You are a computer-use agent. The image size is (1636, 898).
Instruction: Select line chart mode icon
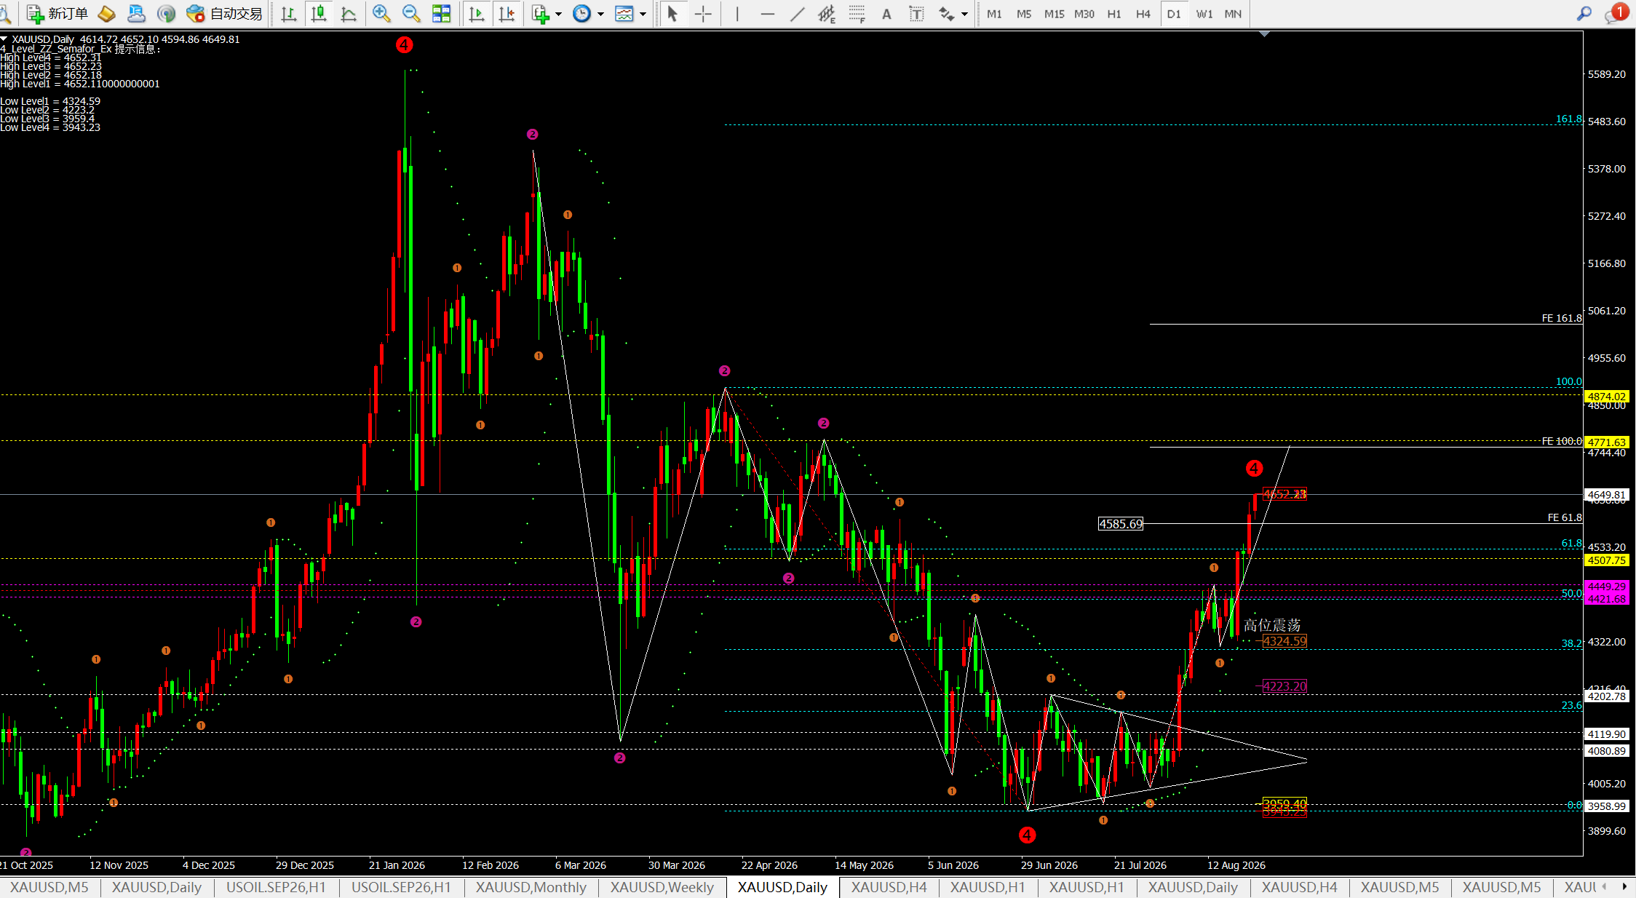click(349, 13)
